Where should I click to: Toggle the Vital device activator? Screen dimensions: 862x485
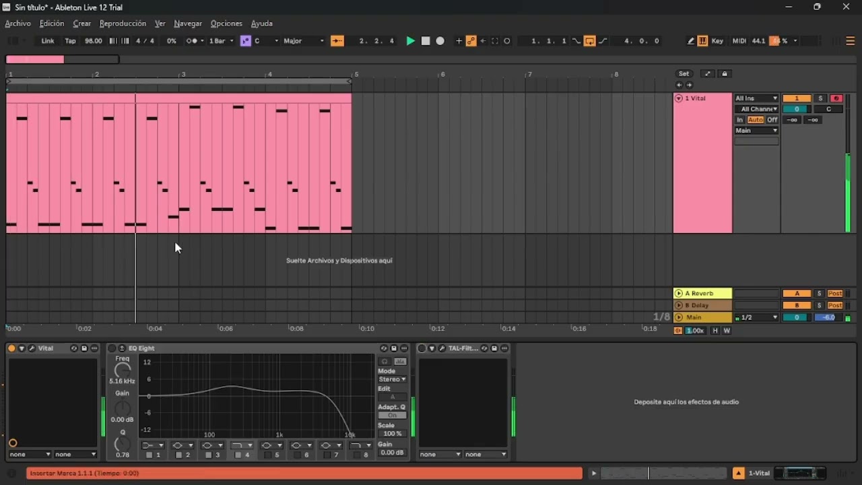11,348
